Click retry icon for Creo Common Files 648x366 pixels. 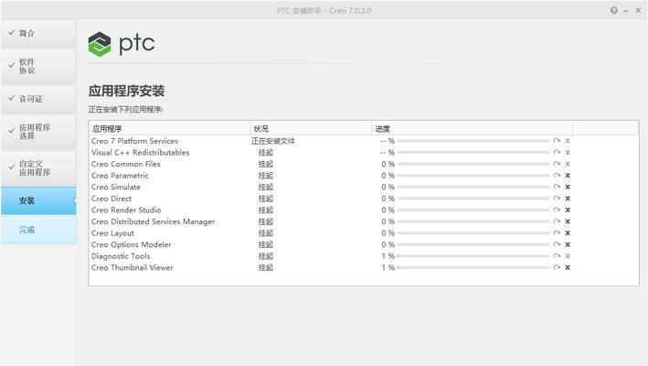tap(557, 164)
